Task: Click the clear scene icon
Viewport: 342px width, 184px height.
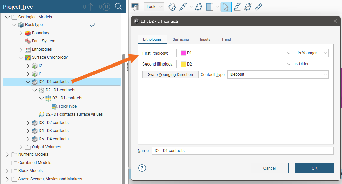Action: pos(135,7)
